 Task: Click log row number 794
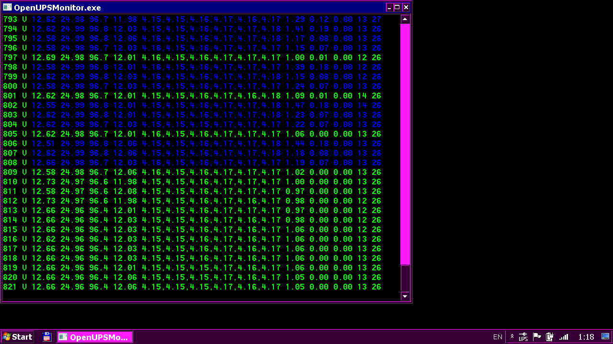point(192,29)
